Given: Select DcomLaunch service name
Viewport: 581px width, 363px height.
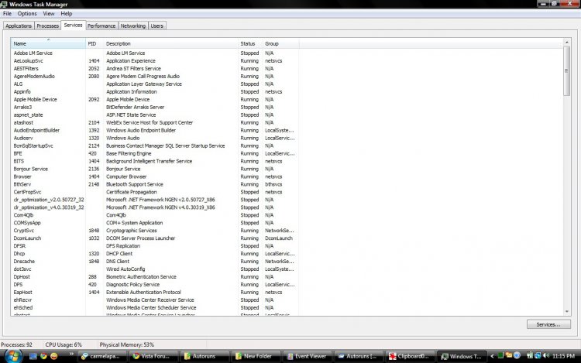Looking at the screenshot, I should (27, 238).
